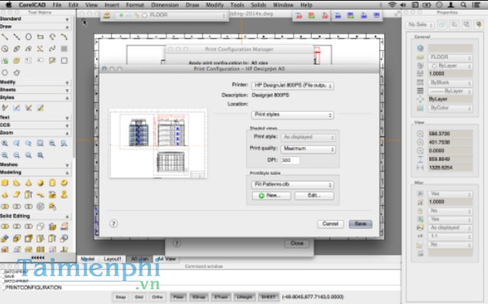Screen dimensions: 488x304
Task: Click the help icon in Print Configuration Manager
Action: click(x=176, y=243)
